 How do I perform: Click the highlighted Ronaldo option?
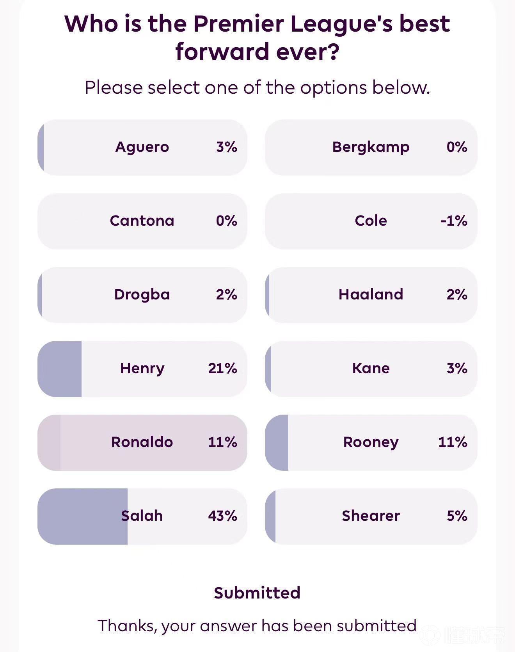pos(142,442)
